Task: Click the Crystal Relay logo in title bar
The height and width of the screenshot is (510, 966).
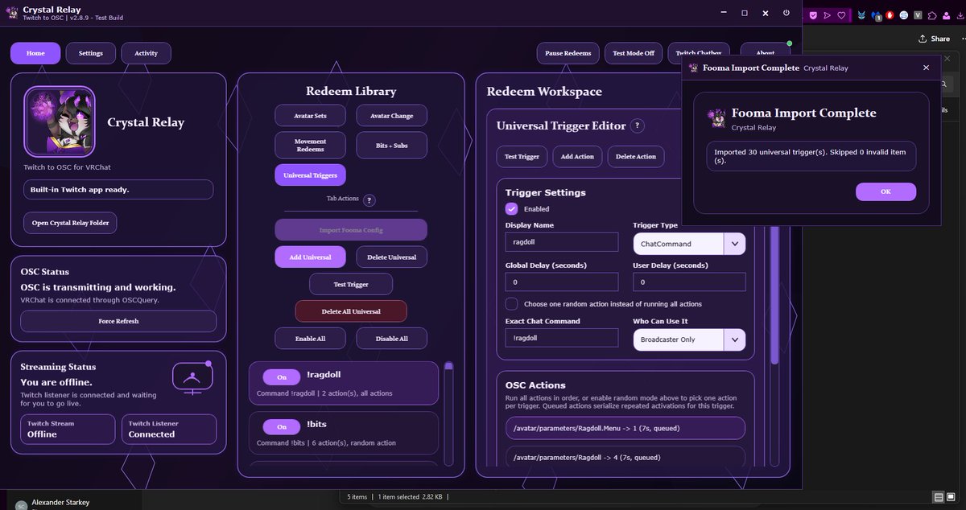Action: click(x=11, y=13)
